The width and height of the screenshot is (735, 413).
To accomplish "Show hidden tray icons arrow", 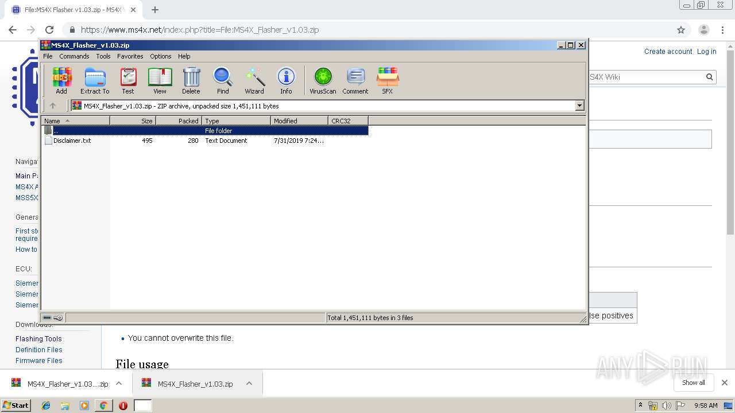I will coord(641,406).
